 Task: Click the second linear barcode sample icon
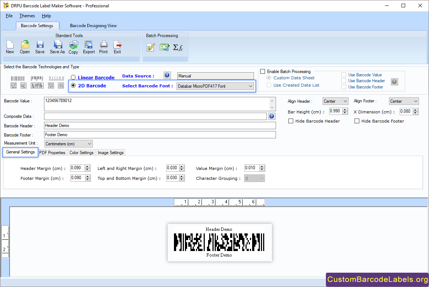coord(37,79)
